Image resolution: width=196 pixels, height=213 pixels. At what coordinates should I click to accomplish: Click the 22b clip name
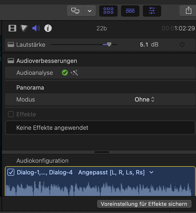coord(102,28)
